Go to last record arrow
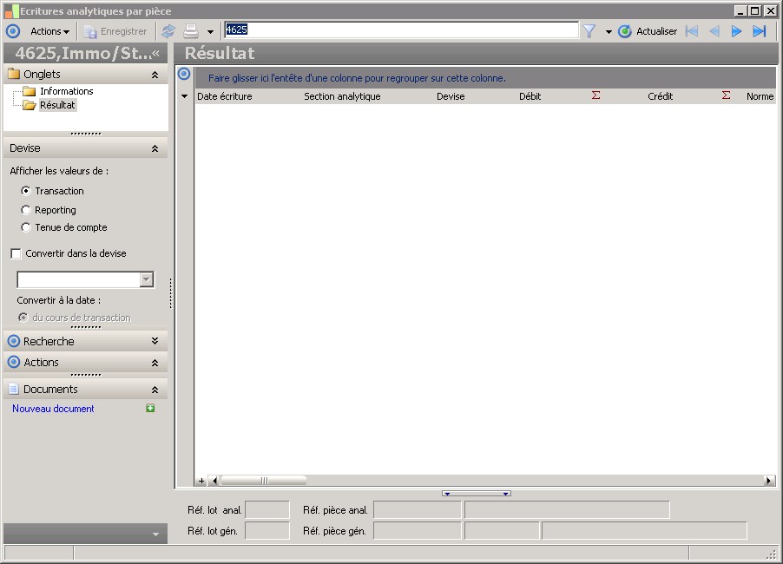The width and height of the screenshot is (783, 564). point(759,31)
